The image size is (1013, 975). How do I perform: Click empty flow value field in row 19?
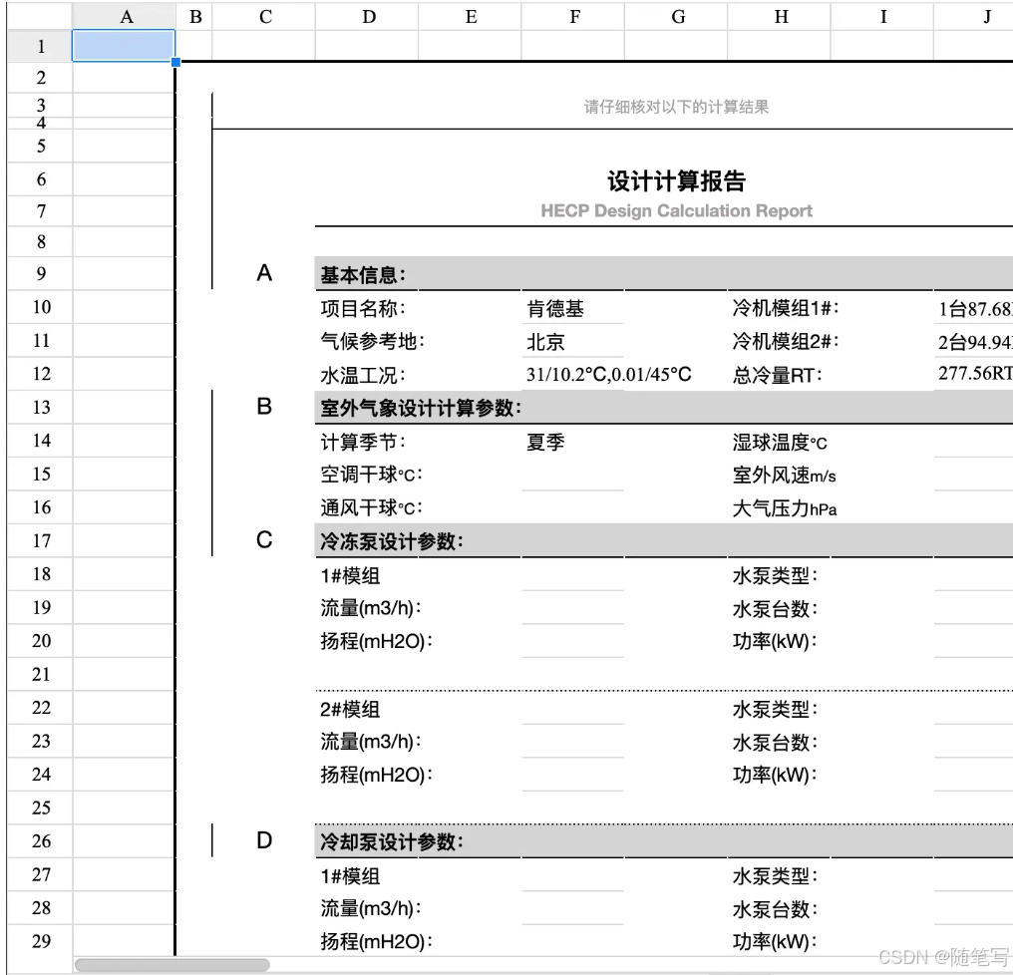tap(572, 608)
